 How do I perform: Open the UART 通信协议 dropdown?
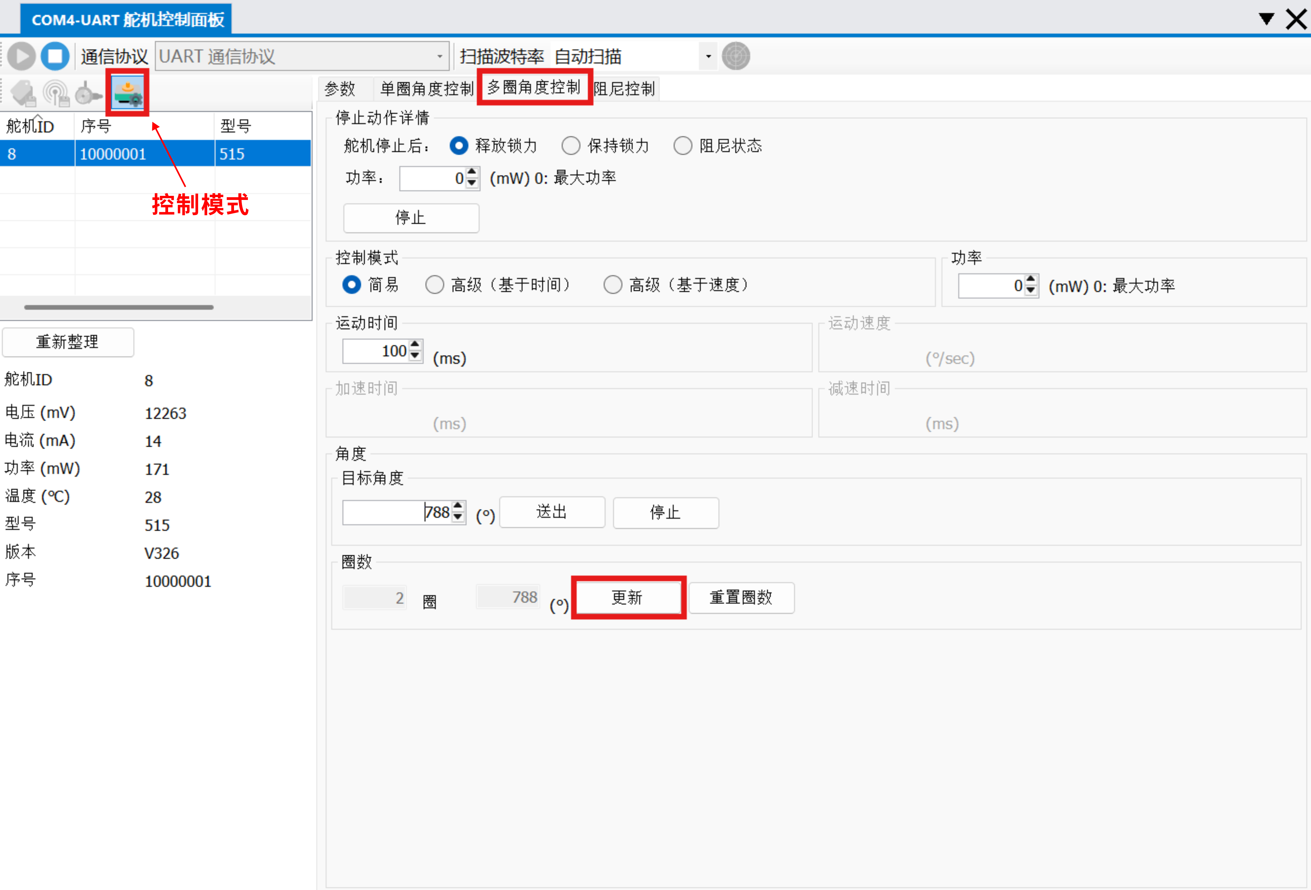point(302,56)
